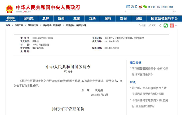The width and height of the screenshot is (182, 115).
Task: Click the Weibo icon in top header
Action: point(140,7)
